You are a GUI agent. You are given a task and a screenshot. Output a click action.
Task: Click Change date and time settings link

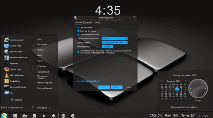pyautogui.click(x=184, y=107)
